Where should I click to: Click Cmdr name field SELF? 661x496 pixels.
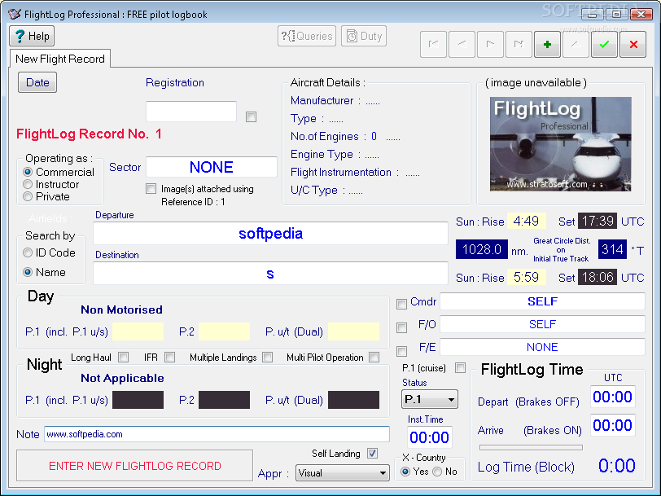[x=542, y=301]
